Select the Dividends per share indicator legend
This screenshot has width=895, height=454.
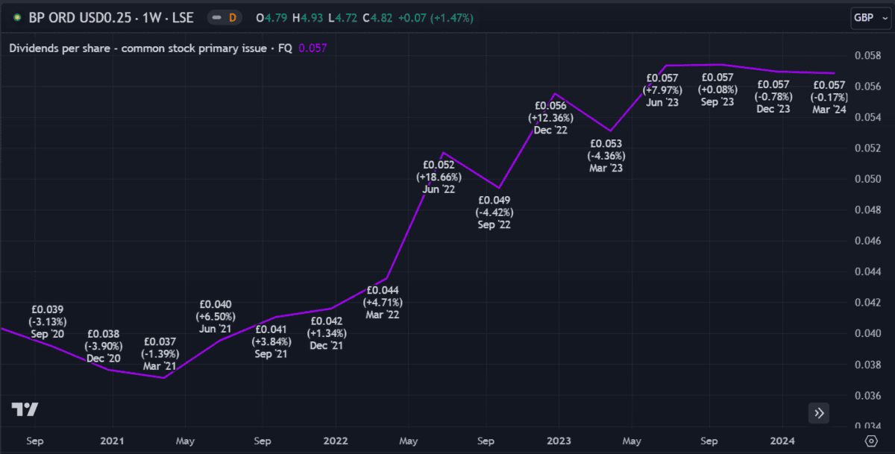tap(151, 48)
